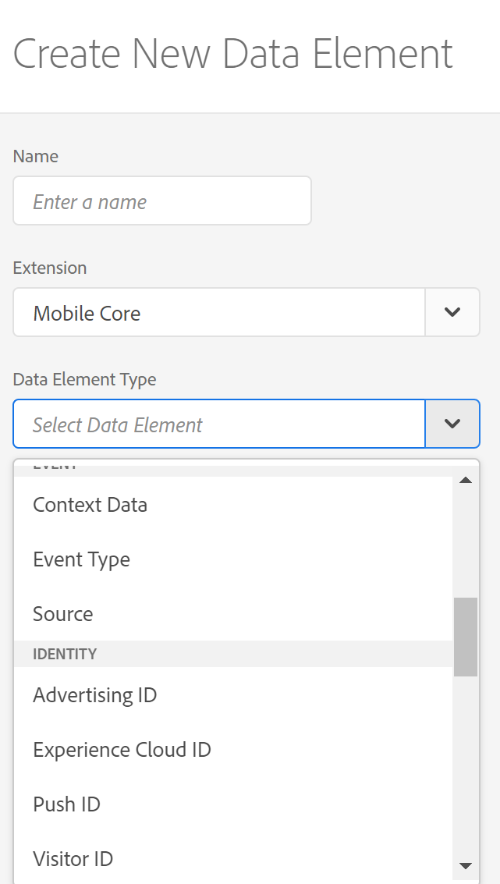
Task: Collapse the Data Element Type dropdown chevron
Action: pyautogui.click(x=452, y=424)
